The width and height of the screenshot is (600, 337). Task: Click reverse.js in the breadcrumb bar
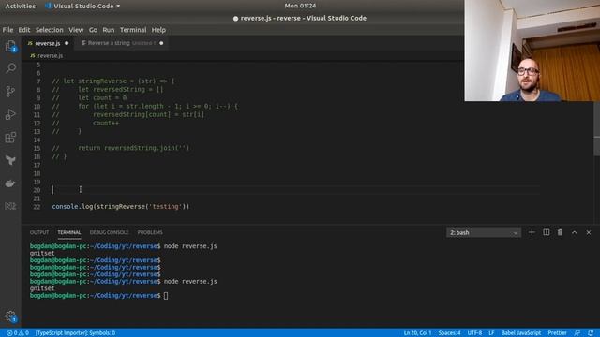[x=50, y=56]
